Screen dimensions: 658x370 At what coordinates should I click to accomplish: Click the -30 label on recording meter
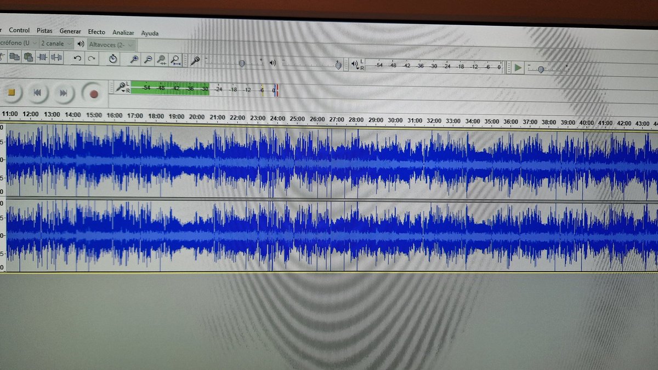205,89
